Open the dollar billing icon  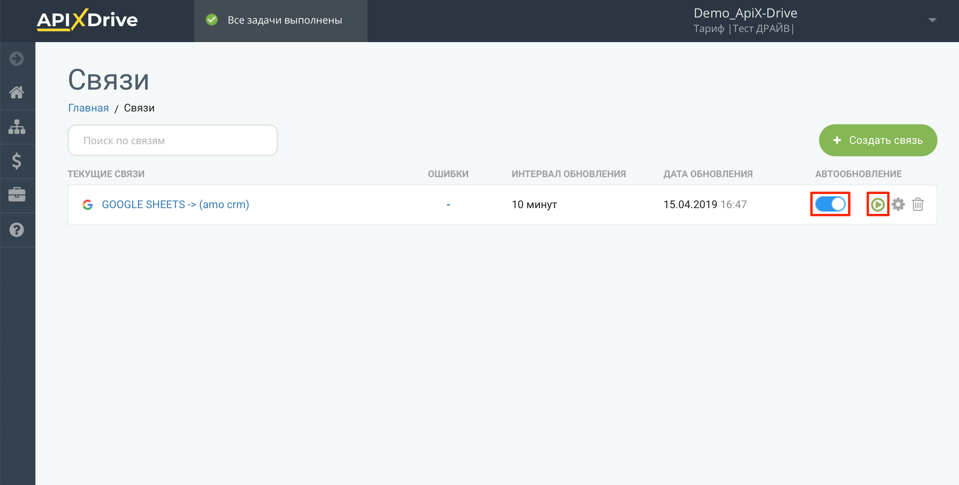point(17,161)
